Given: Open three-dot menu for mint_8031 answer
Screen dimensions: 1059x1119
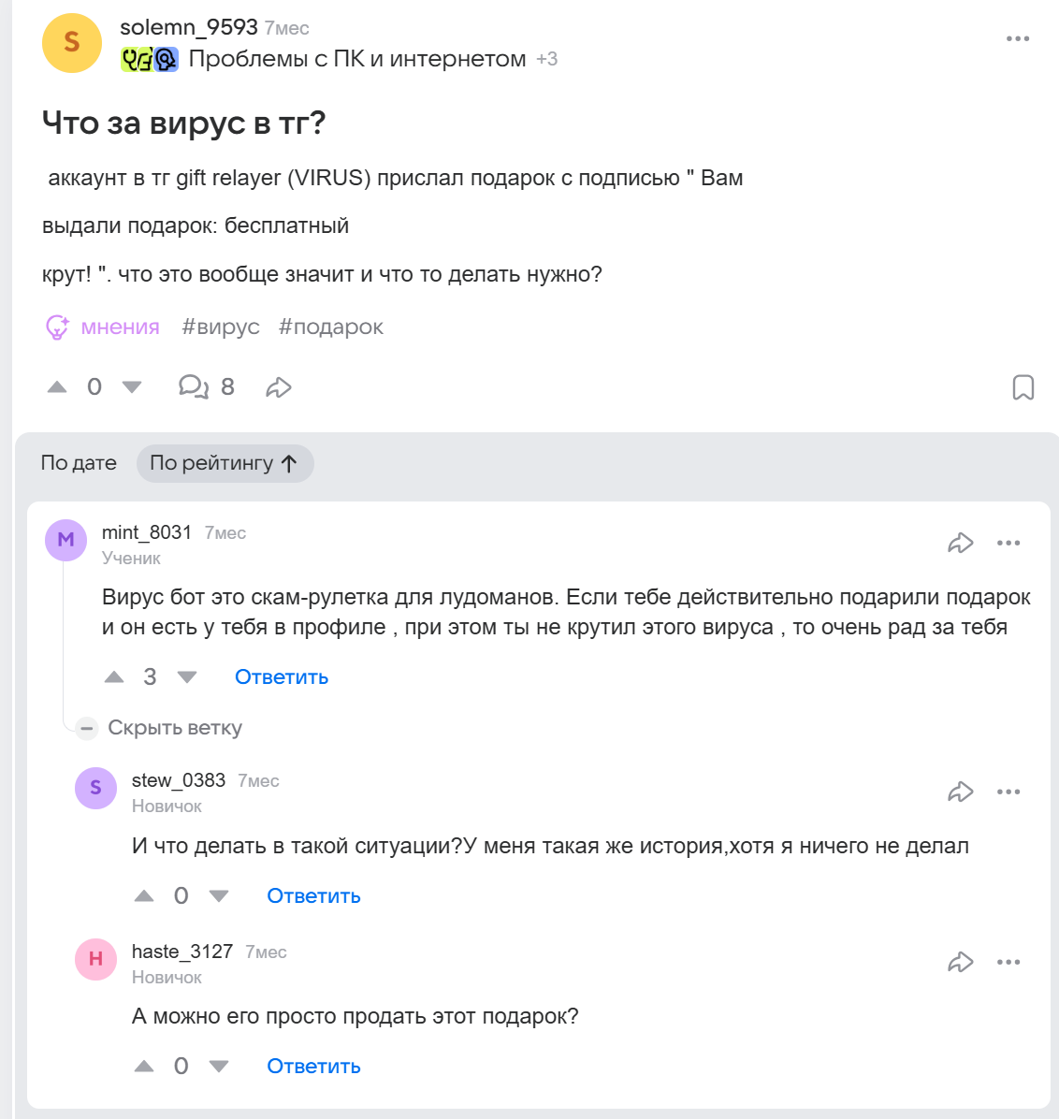Looking at the screenshot, I should (1008, 543).
